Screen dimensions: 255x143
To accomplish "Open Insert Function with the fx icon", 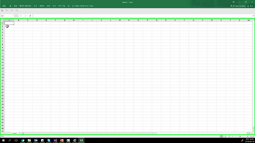I will click(30, 16).
